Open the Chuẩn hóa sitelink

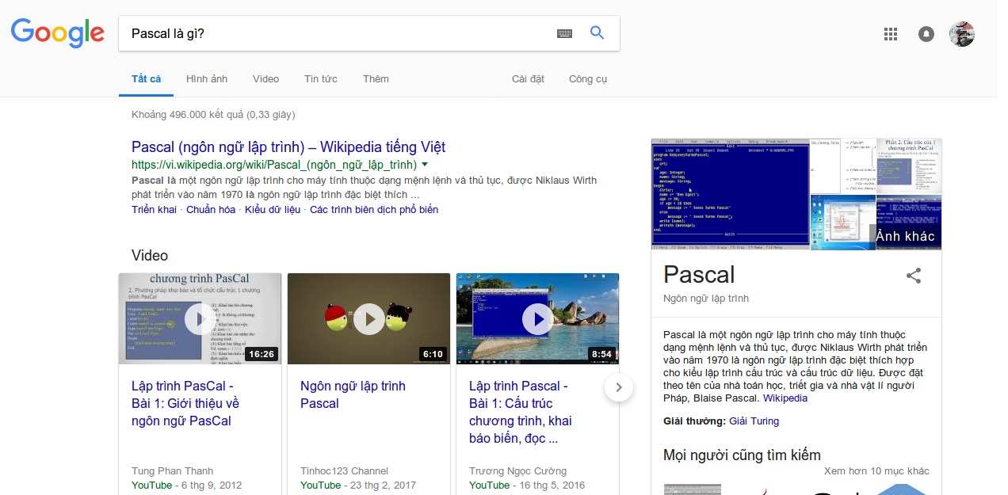point(211,210)
